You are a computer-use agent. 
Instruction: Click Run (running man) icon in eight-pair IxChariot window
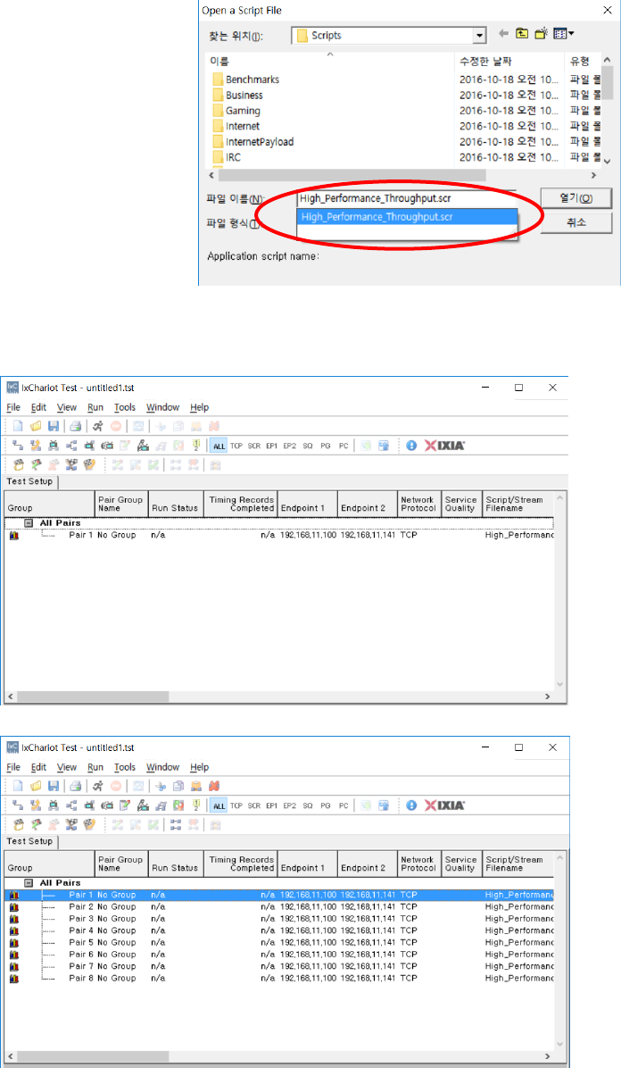(98, 786)
